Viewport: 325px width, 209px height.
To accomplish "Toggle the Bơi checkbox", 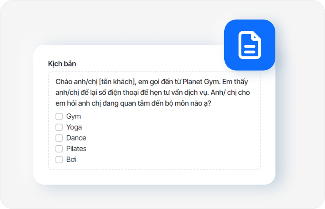I will 59,159.
